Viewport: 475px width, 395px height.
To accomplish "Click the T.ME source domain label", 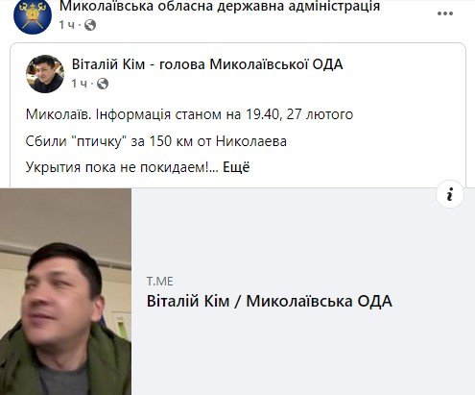I will coord(160,282).
